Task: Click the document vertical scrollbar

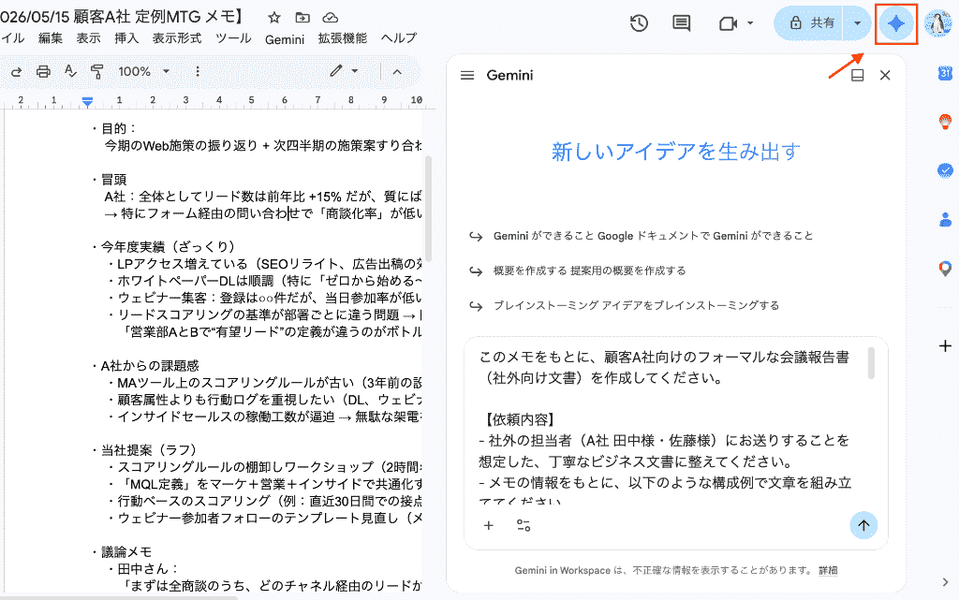Action: [x=428, y=208]
